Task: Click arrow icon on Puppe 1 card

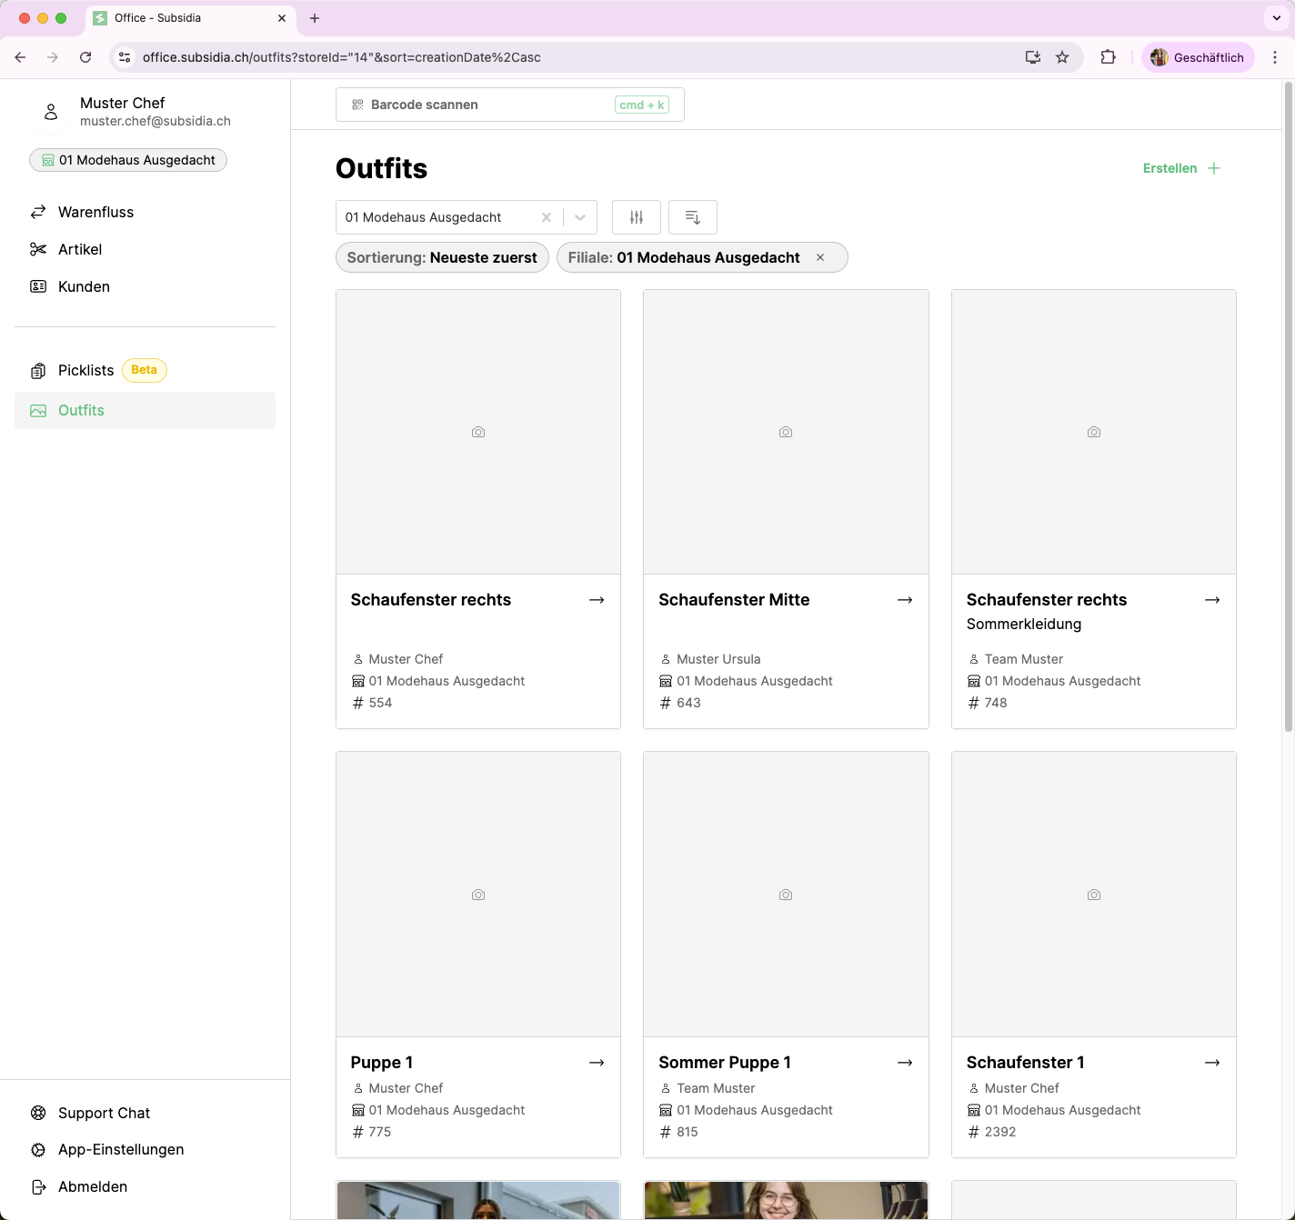Action: [597, 1063]
